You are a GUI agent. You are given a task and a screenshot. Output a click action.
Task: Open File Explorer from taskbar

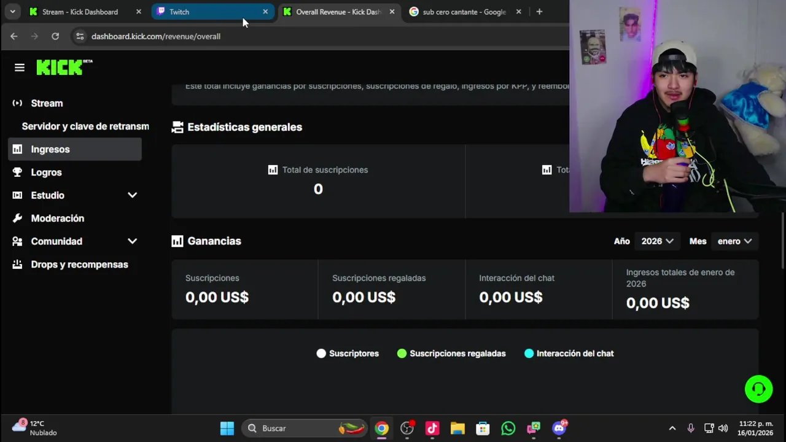point(457,428)
